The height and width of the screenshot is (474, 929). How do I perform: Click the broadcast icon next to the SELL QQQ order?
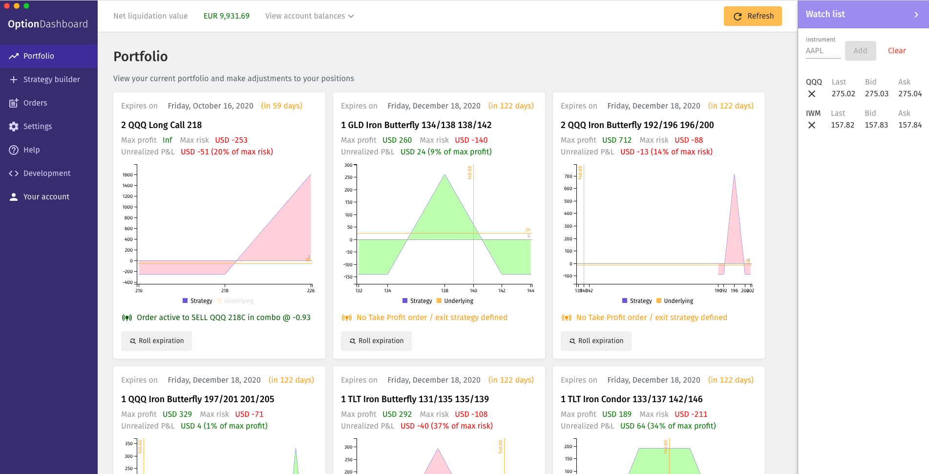[x=127, y=317]
